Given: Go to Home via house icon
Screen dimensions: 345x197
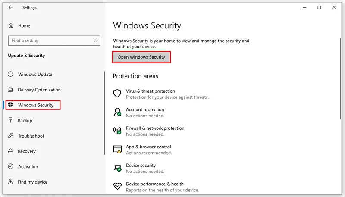Looking at the screenshot, I should click(x=11, y=25).
